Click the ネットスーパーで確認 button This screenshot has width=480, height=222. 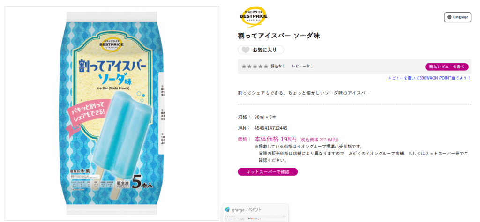click(x=268, y=172)
